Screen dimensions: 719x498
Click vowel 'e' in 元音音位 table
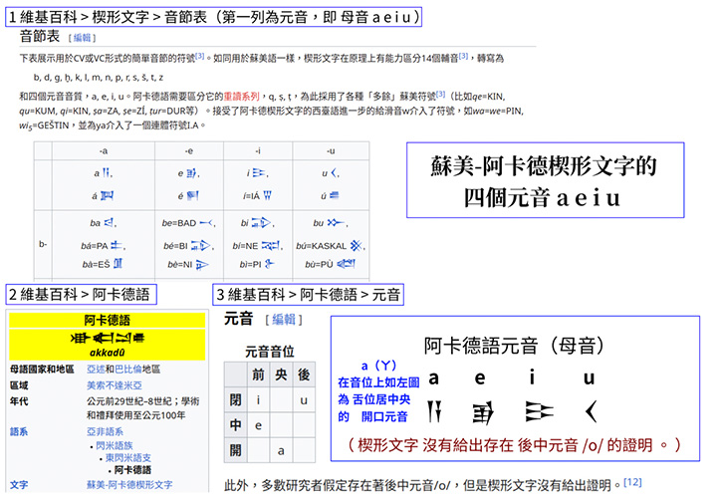(x=258, y=425)
